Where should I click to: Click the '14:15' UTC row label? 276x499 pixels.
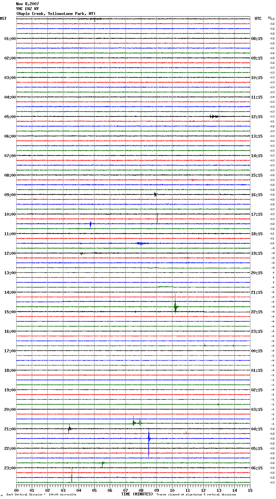click(257, 156)
